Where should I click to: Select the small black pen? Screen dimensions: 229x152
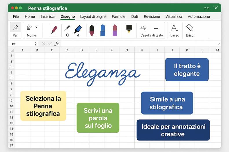[67, 30]
